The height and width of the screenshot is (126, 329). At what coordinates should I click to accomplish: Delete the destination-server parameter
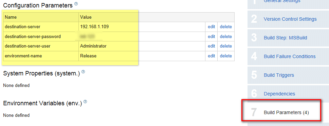coord(226,27)
